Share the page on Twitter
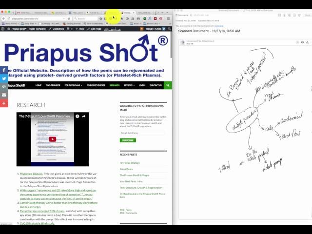312x234 pixels. [4, 78]
